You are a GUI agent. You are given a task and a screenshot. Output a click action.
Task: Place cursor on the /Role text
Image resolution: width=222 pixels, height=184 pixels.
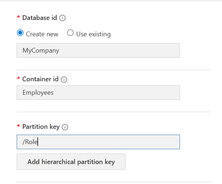(30, 142)
